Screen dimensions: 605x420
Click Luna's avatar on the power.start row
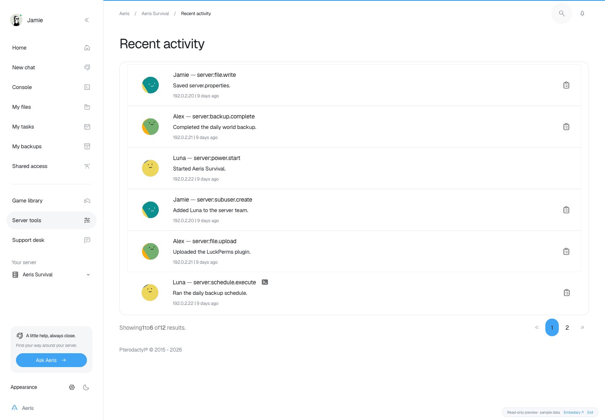150,168
